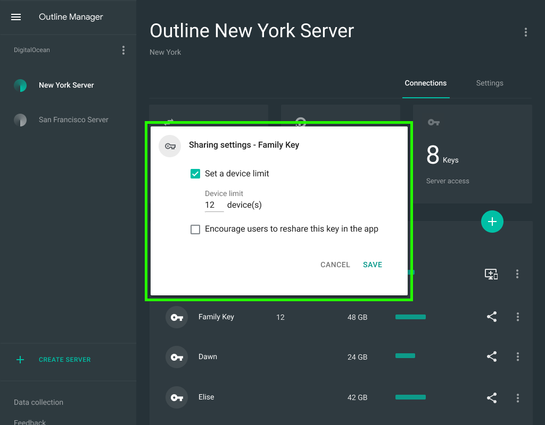Open the hamburger menu in Outline Manager
Image resolution: width=545 pixels, height=425 pixels.
point(16,17)
